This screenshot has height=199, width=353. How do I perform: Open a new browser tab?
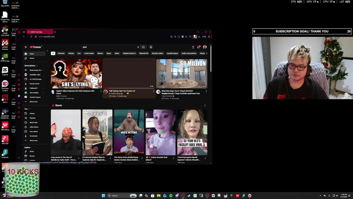pyautogui.click(x=55, y=32)
